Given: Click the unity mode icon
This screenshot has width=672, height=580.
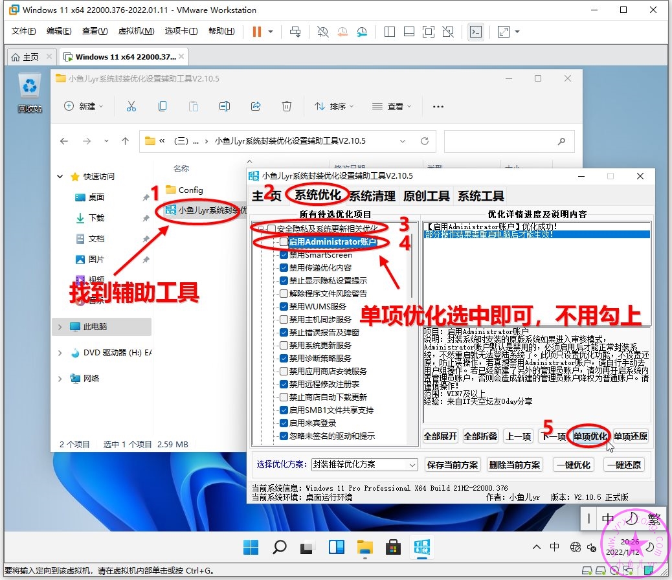Looking at the screenshot, I should tap(448, 32).
